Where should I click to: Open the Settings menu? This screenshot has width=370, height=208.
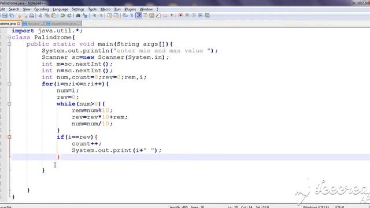point(78,9)
